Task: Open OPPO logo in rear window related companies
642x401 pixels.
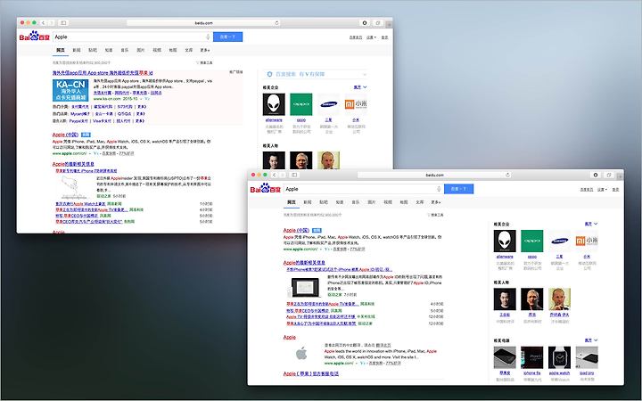Action: [301, 104]
